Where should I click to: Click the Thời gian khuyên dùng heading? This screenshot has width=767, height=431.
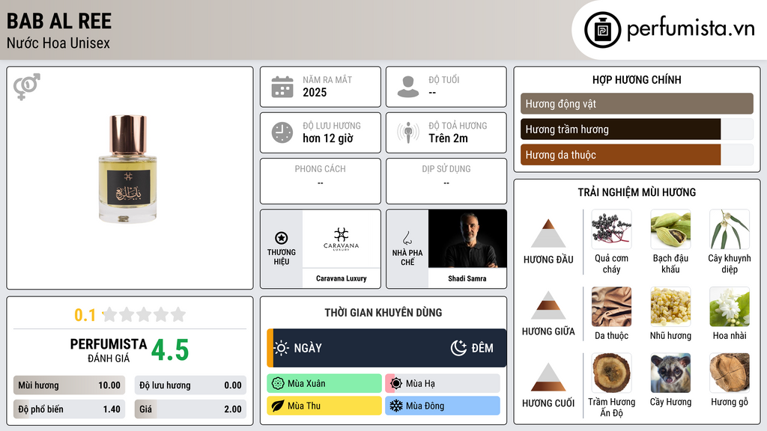(383, 313)
